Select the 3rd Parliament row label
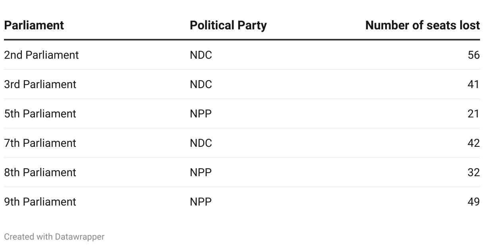This screenshot has width=484, height=246. (40, 84)
